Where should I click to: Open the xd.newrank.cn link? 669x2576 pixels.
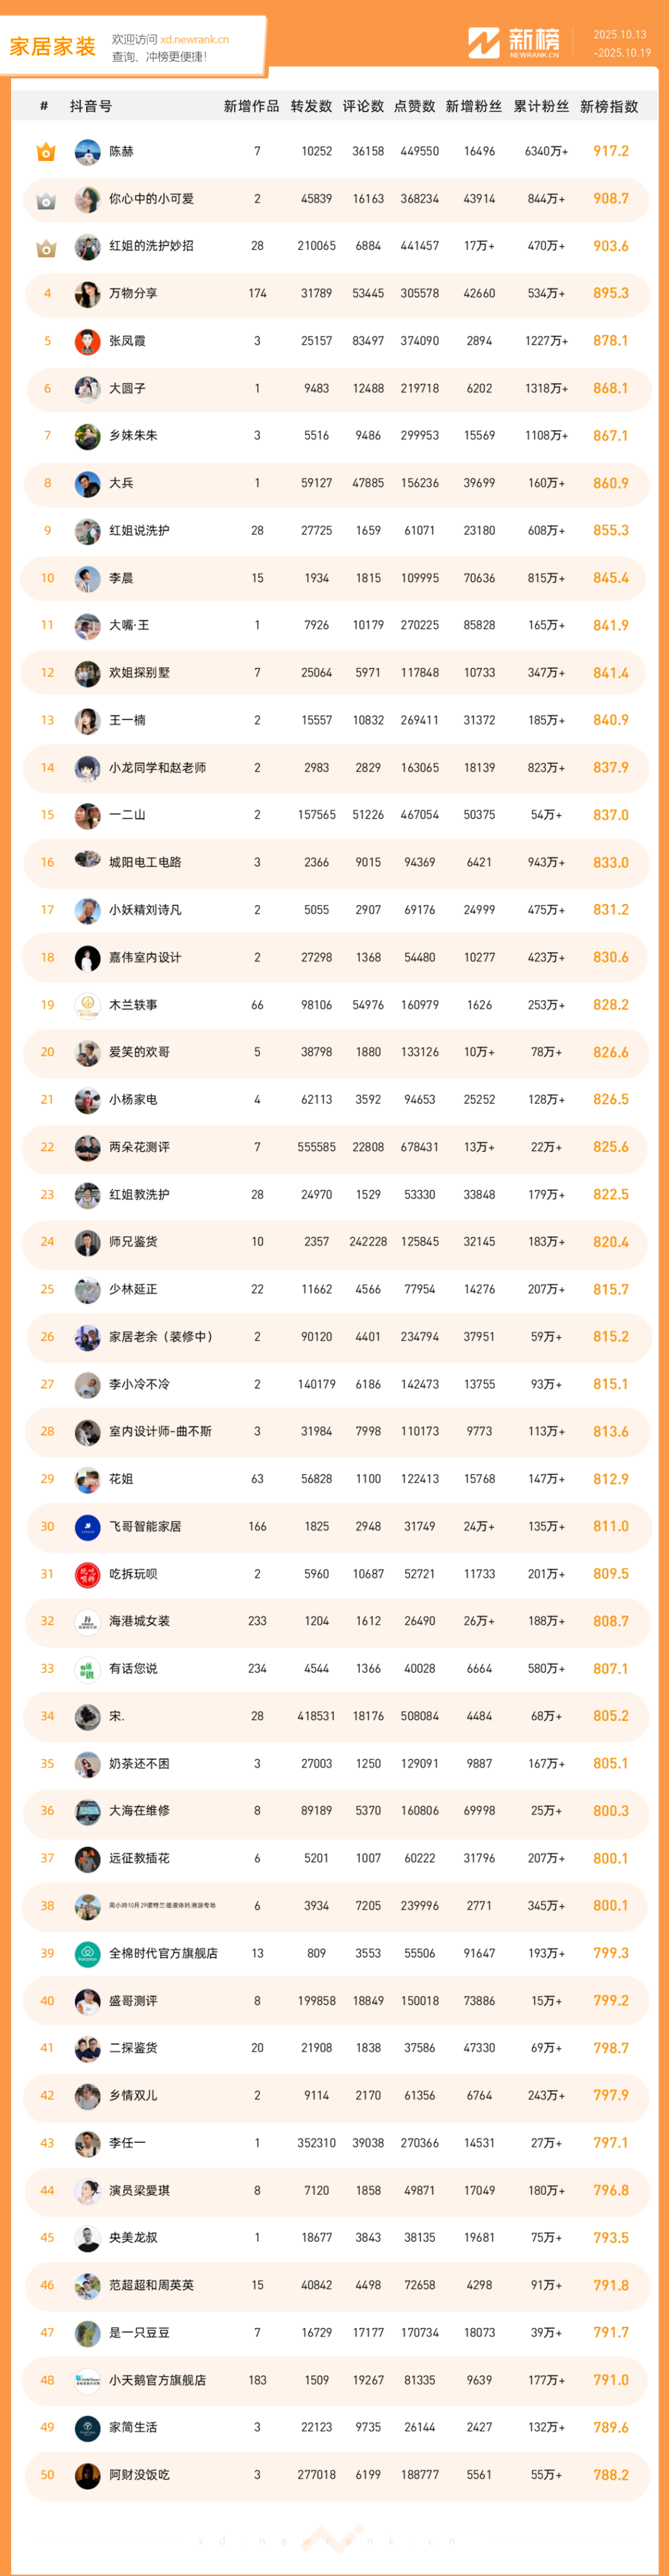pyautogui.click(x=194, y=40)
